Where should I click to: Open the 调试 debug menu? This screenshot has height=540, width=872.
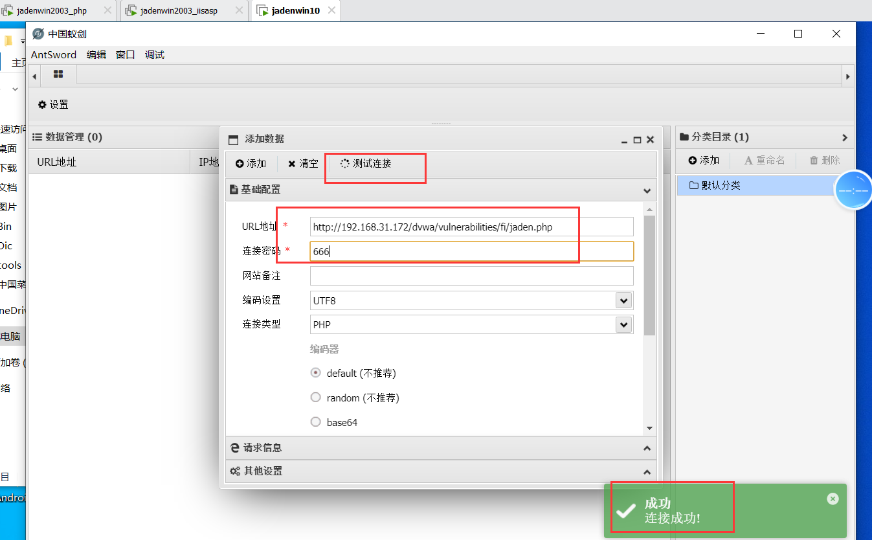155,55
